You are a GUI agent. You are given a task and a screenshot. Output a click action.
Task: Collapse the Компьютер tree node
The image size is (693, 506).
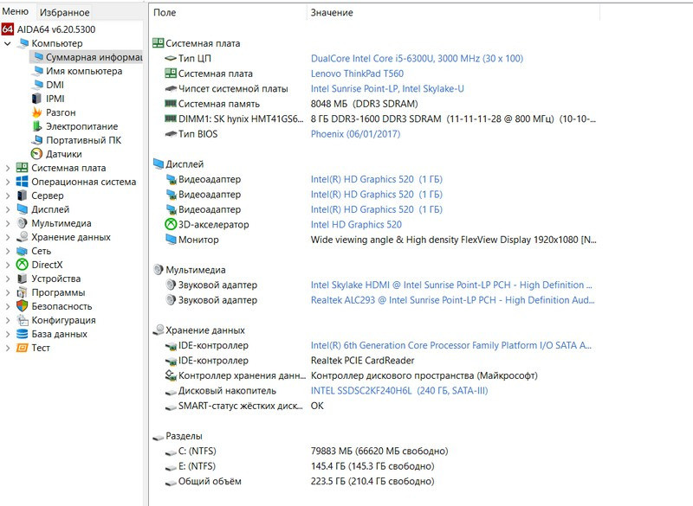[x=8, y=43]
